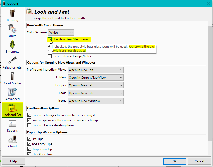Expand the Items Open in New Window dropdown

coord(95,101)
